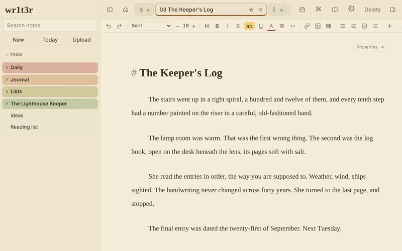Close the tab labeled 2
Viewport: 402px width, 251px height.
pyautogui.click(x=281, y=10)
